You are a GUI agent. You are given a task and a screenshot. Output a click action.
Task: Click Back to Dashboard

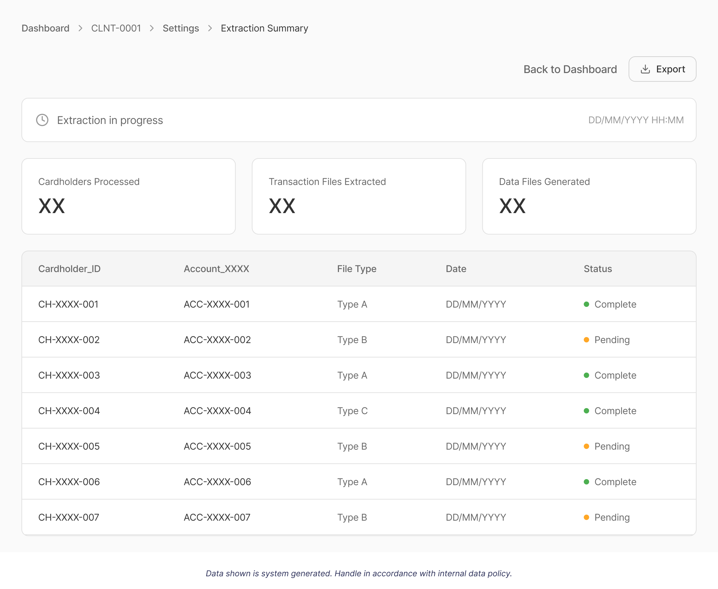(x=570, y=69)
